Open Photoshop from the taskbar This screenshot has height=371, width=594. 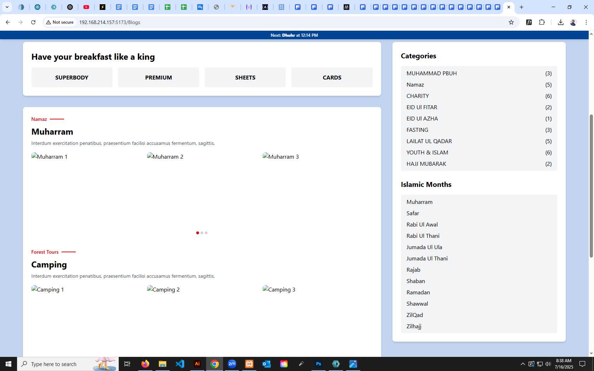point(319,364)
